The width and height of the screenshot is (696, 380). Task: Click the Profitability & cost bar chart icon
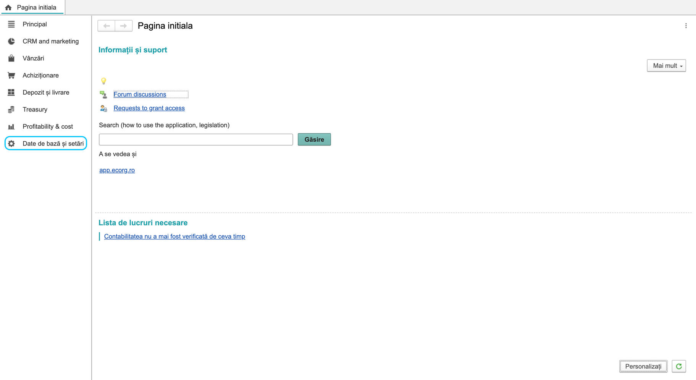(x=11, y=126)
